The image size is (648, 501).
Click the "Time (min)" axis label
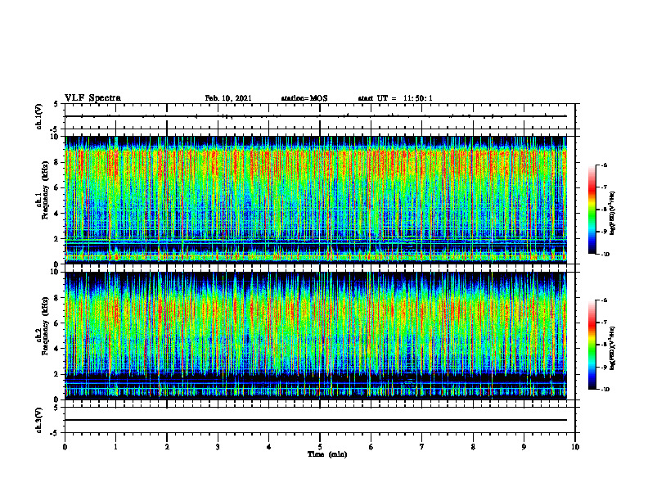tap(327, 454)
